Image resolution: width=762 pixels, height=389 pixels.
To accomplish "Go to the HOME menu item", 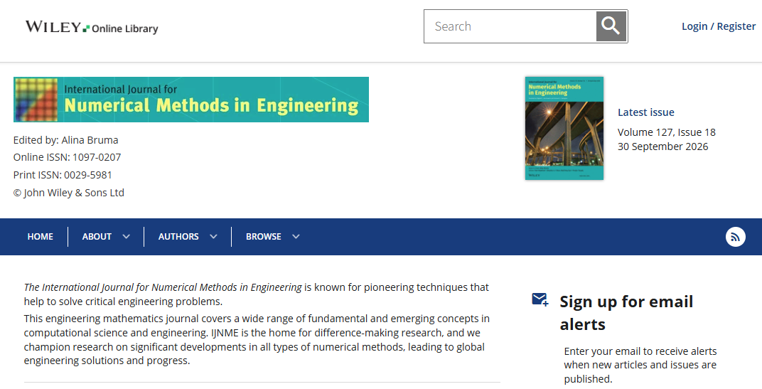I will [x=41, y=237].
